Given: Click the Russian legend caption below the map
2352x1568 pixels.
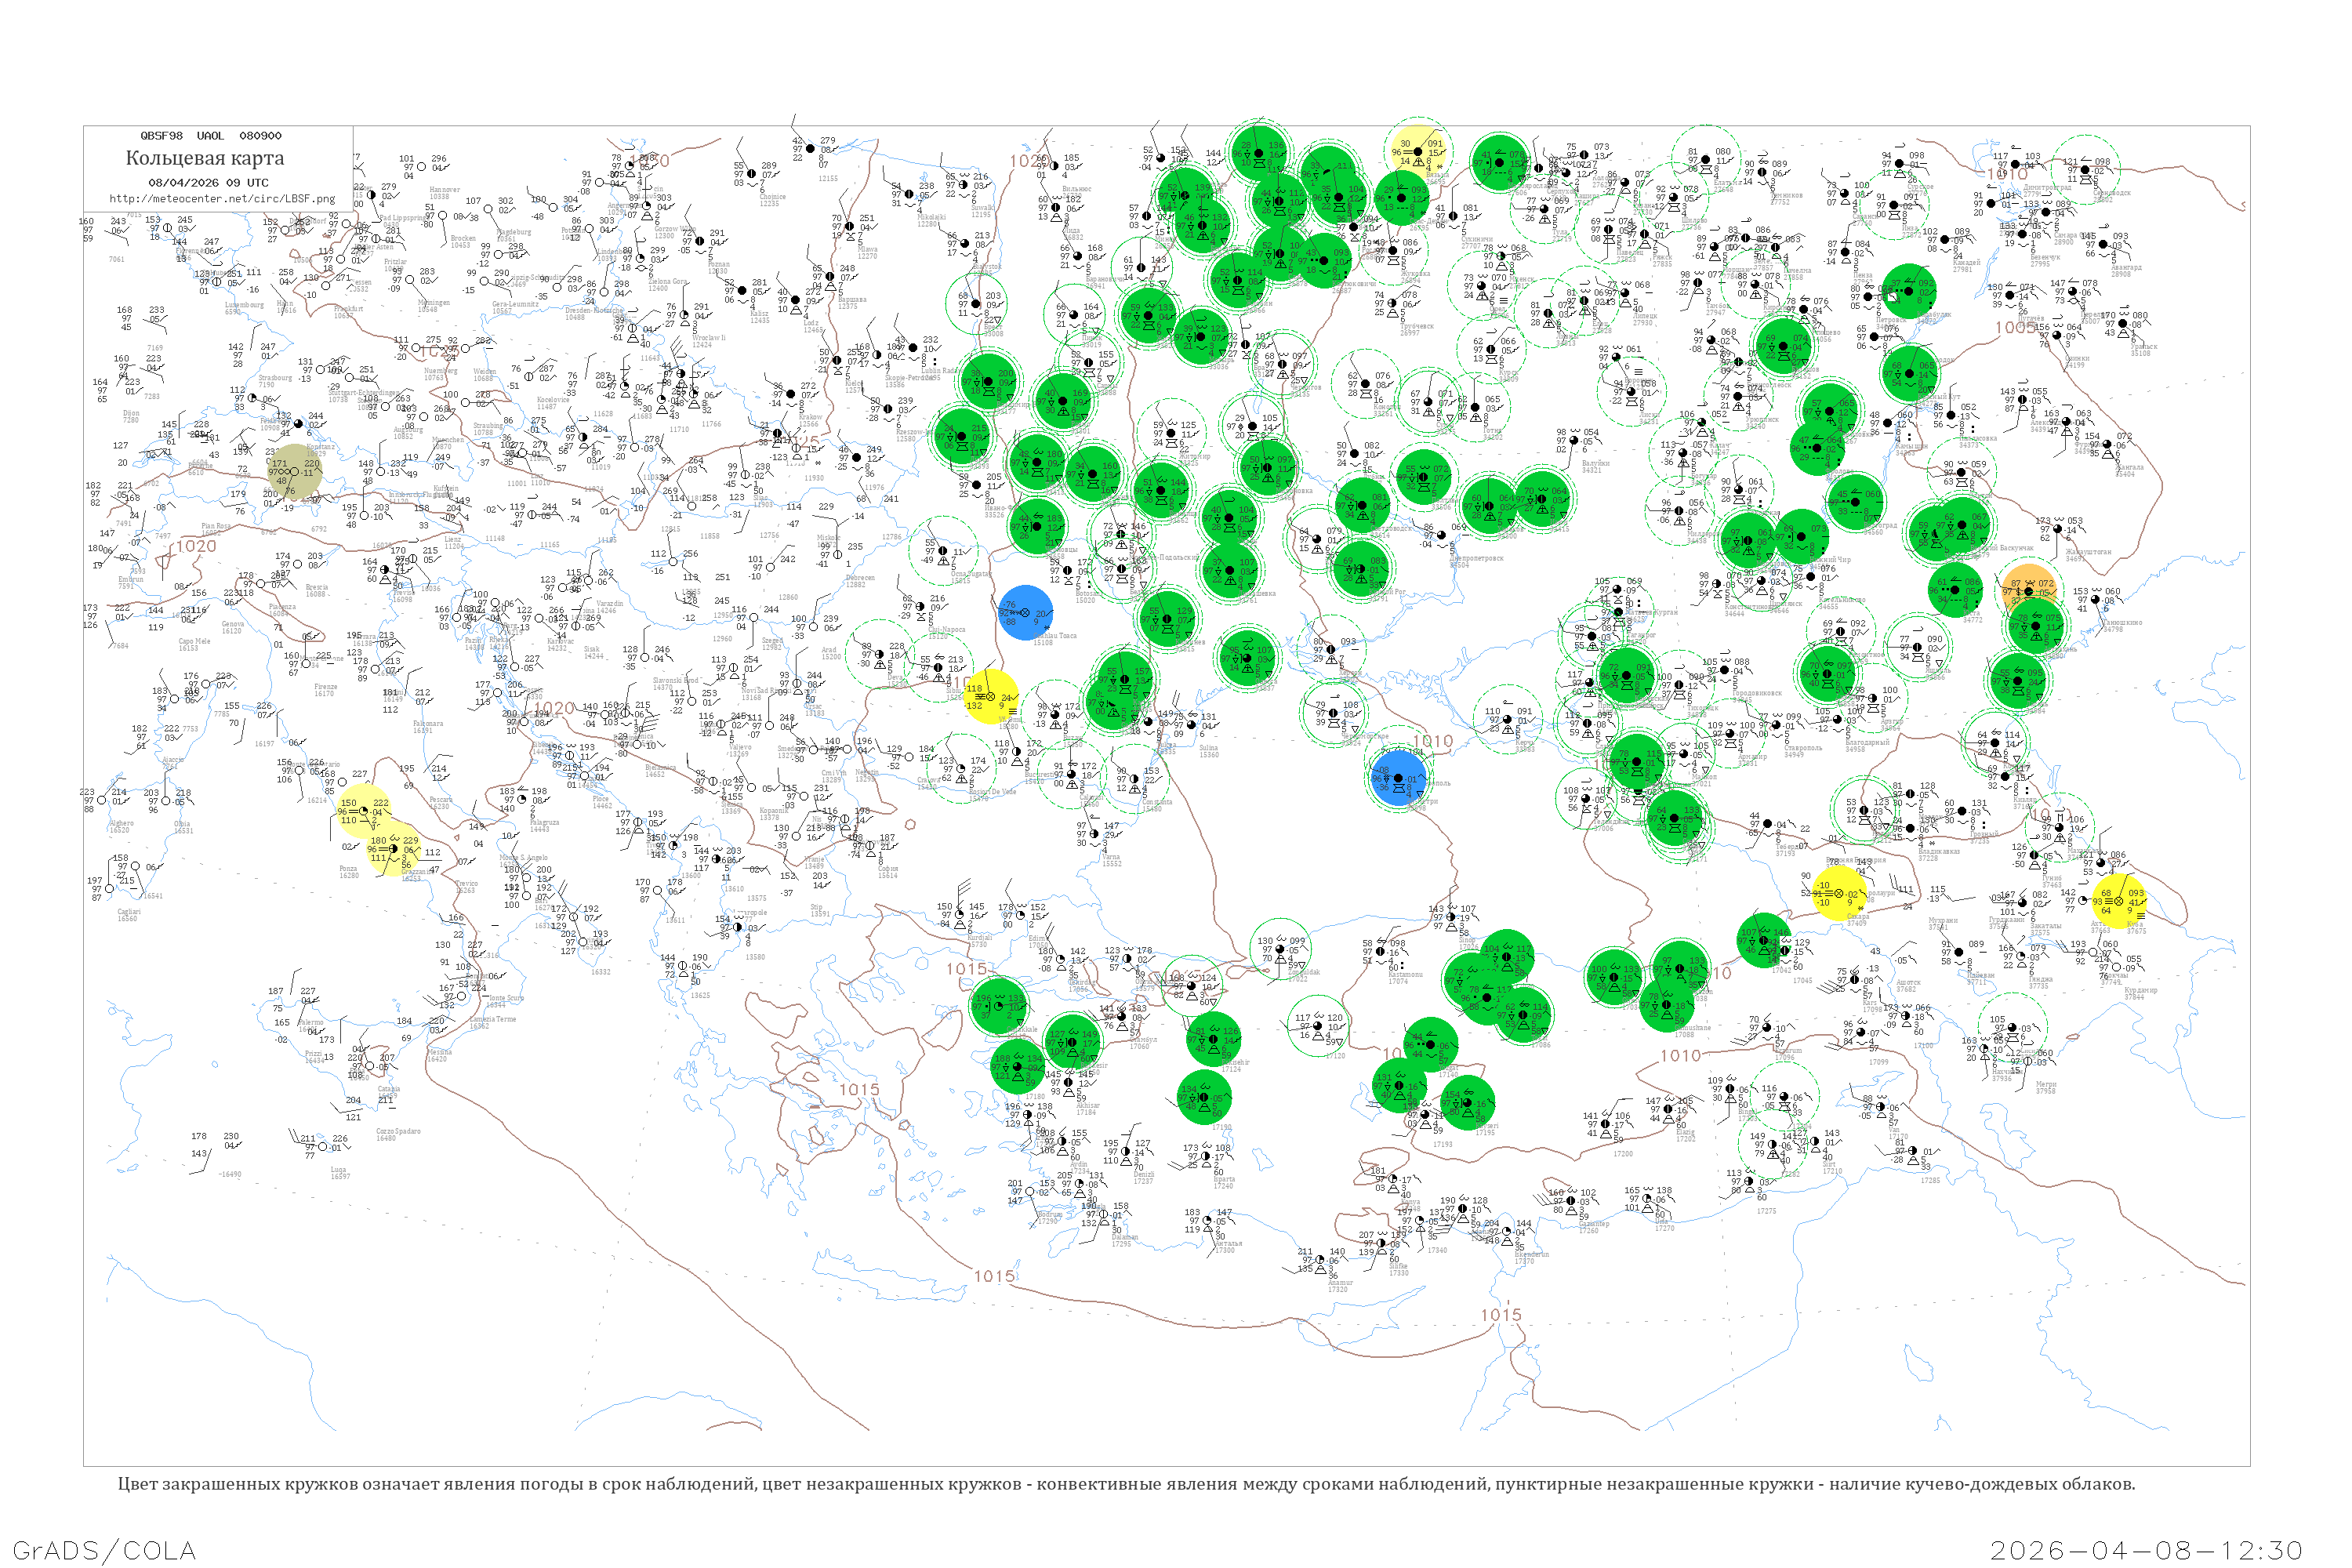Looking at the screenshot, I should 1126,1484.
